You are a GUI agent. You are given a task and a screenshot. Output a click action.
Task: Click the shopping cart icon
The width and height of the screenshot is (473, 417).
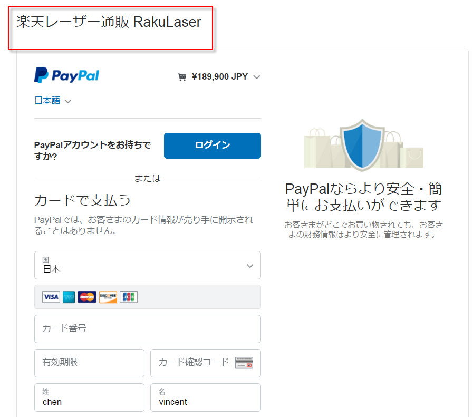(181, 77)
